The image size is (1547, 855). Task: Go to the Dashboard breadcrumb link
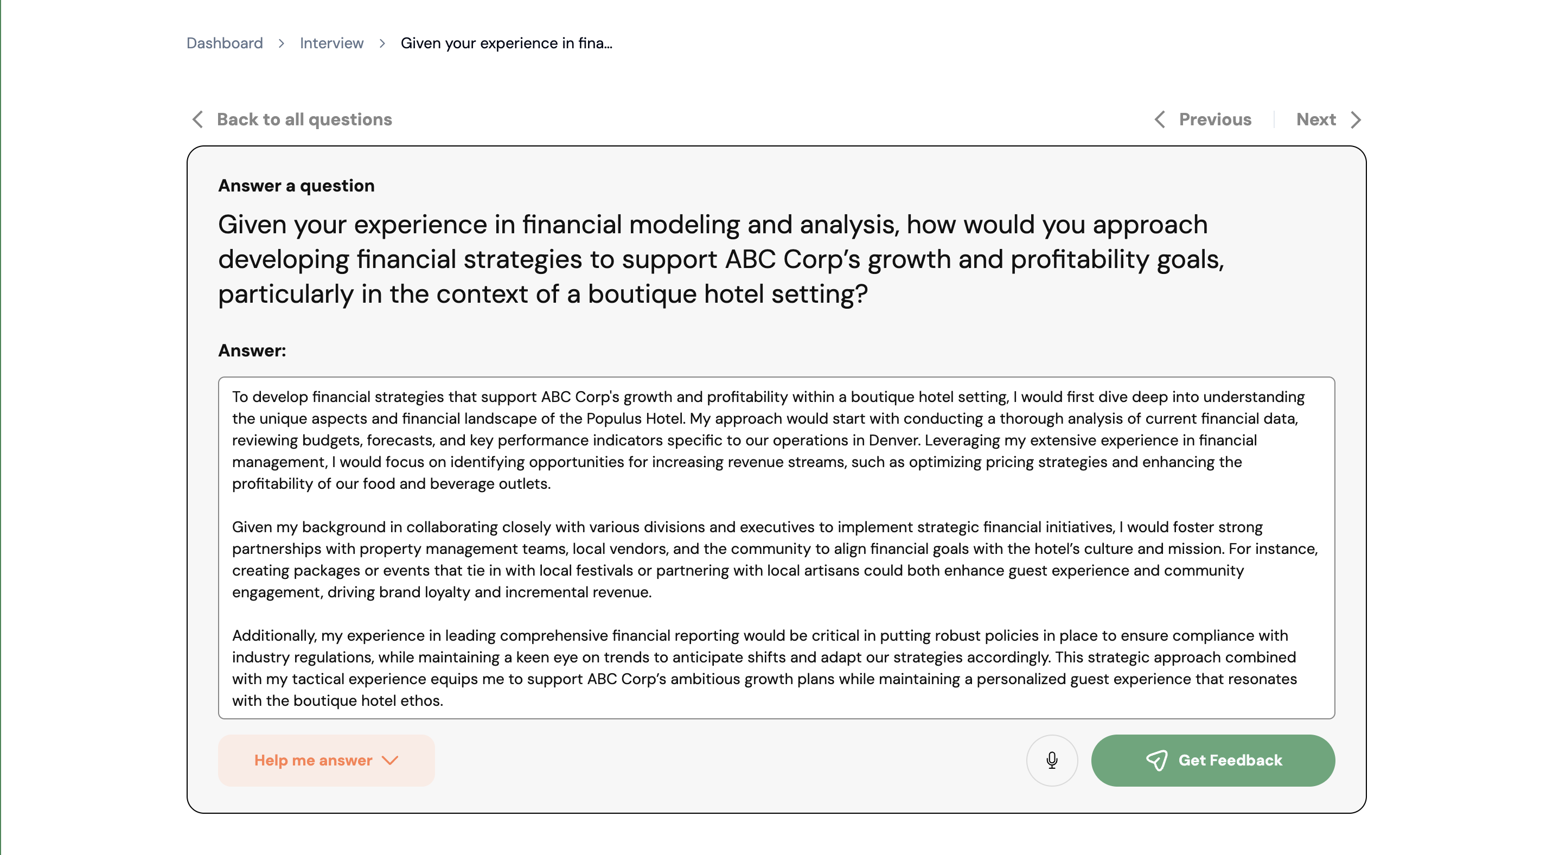(x=225, y=43)
